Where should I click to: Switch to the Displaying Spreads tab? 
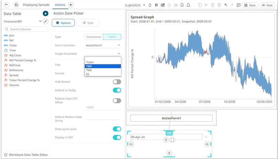tap(35, 5)
